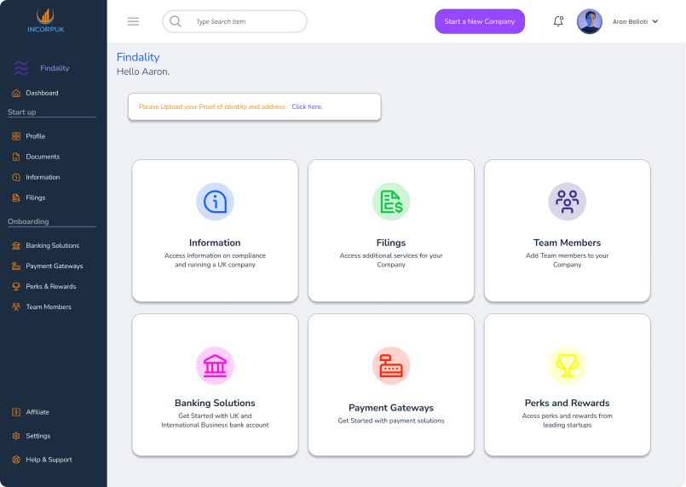
Task: Click the sidebar Information icon
Action: pos(16,177)
